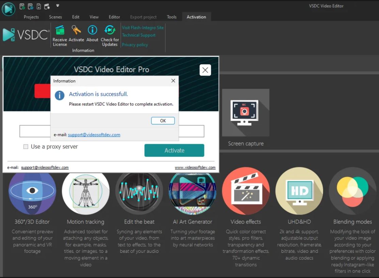Screen dimensions: 379x278
Task: Switch to the Tools tab
Action: point(172,17)
